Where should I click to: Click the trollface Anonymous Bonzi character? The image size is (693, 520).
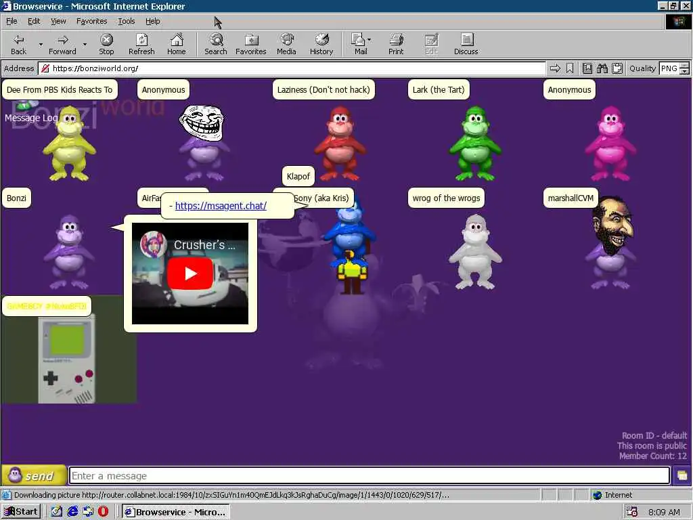click(x=203, y=142)
